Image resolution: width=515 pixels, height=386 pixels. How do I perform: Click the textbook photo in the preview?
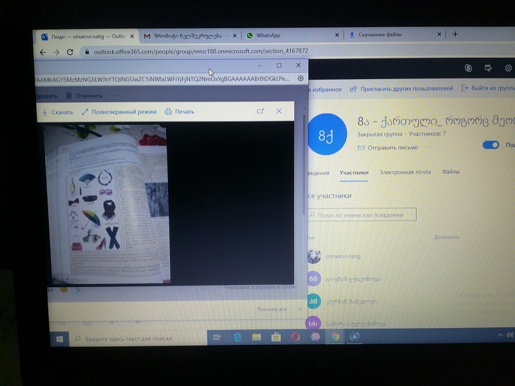[x=107, y=204]
